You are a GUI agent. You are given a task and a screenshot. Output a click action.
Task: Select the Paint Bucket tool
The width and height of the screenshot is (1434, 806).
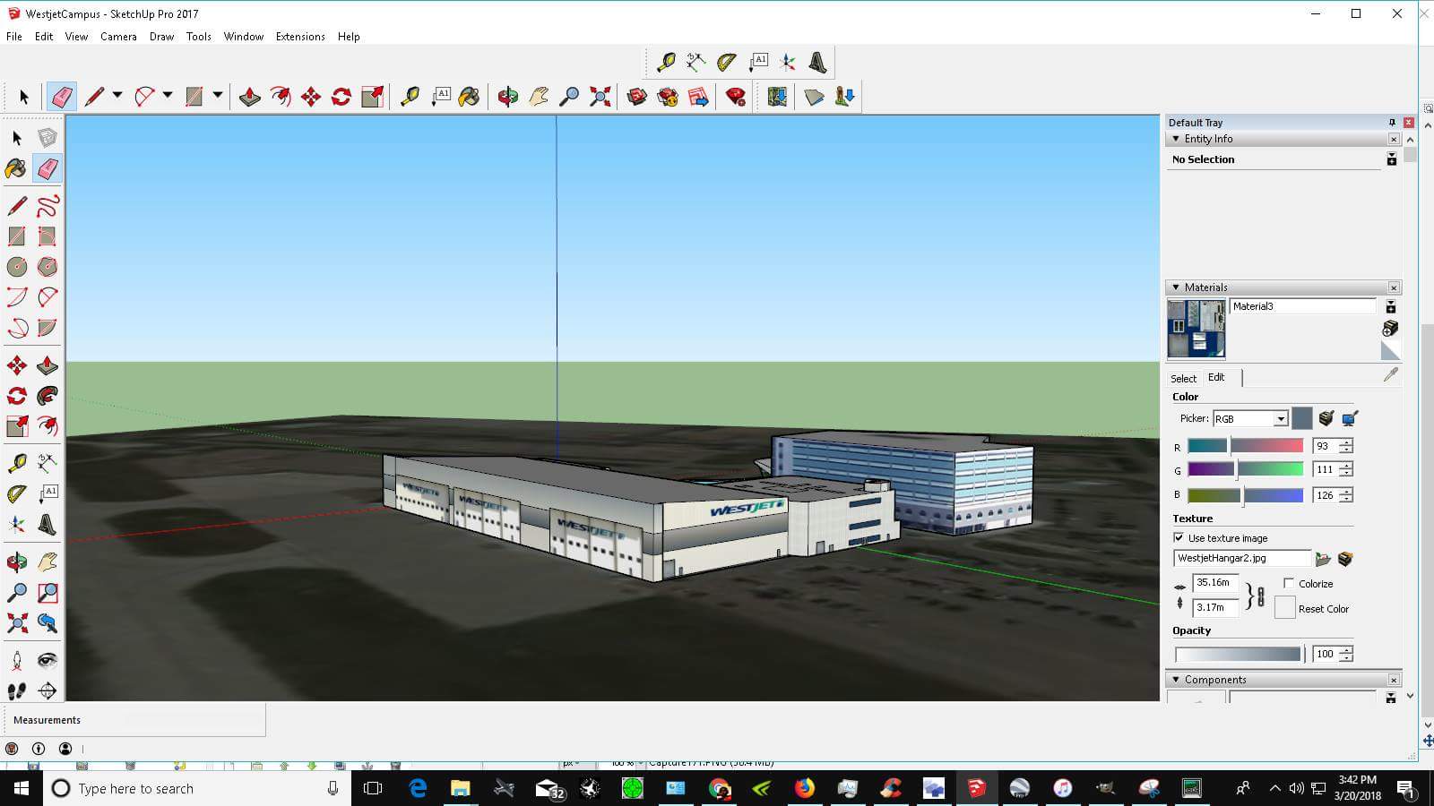coord(16,167)
